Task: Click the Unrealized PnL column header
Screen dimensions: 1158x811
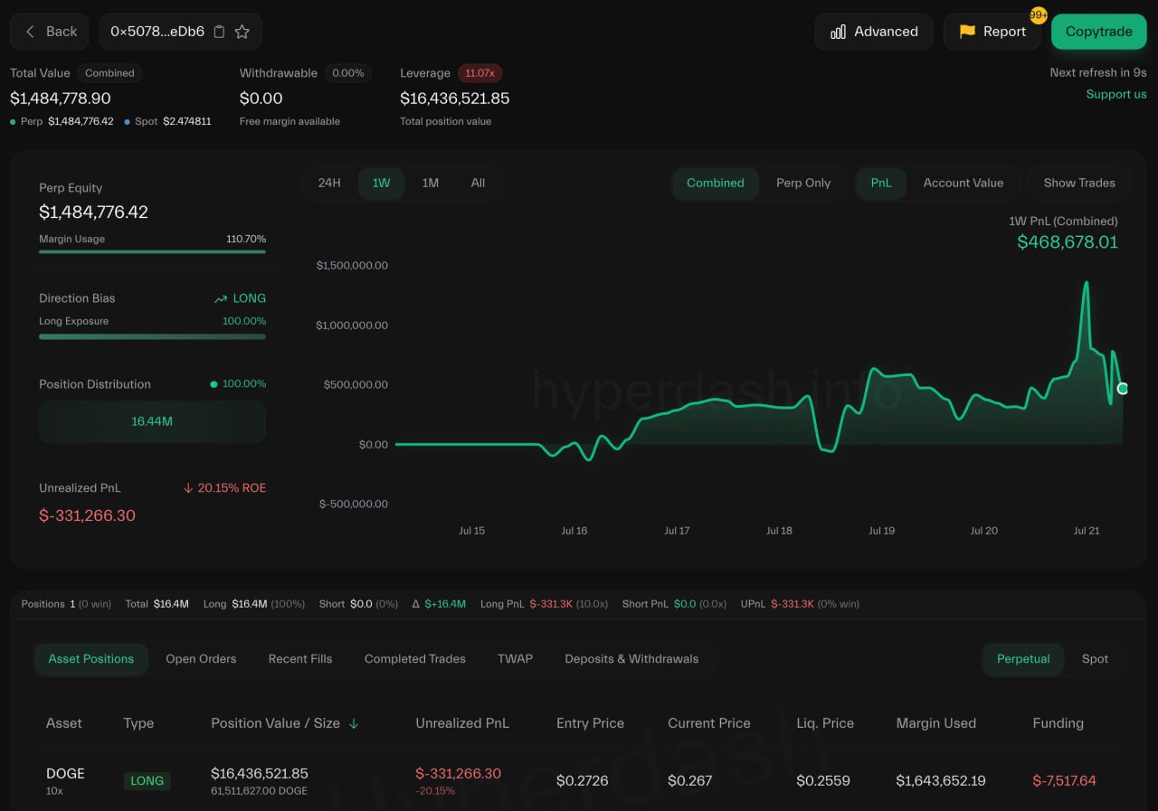Action: pos(462,723)
